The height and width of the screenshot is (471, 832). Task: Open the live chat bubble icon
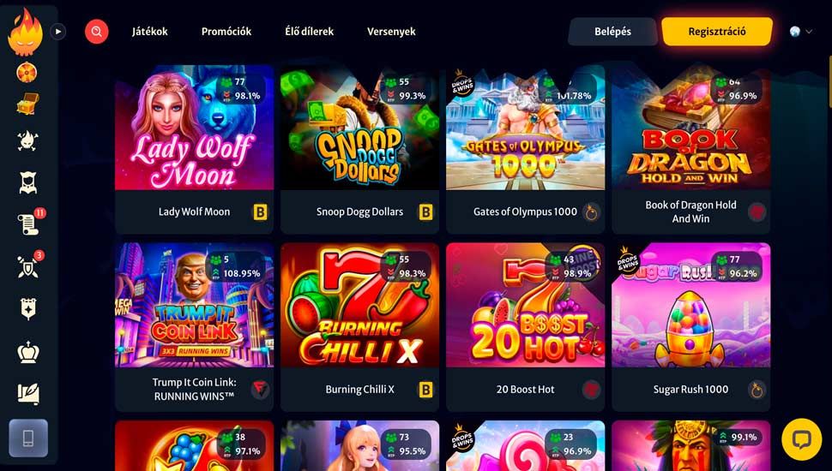click(x=801, y=439)
